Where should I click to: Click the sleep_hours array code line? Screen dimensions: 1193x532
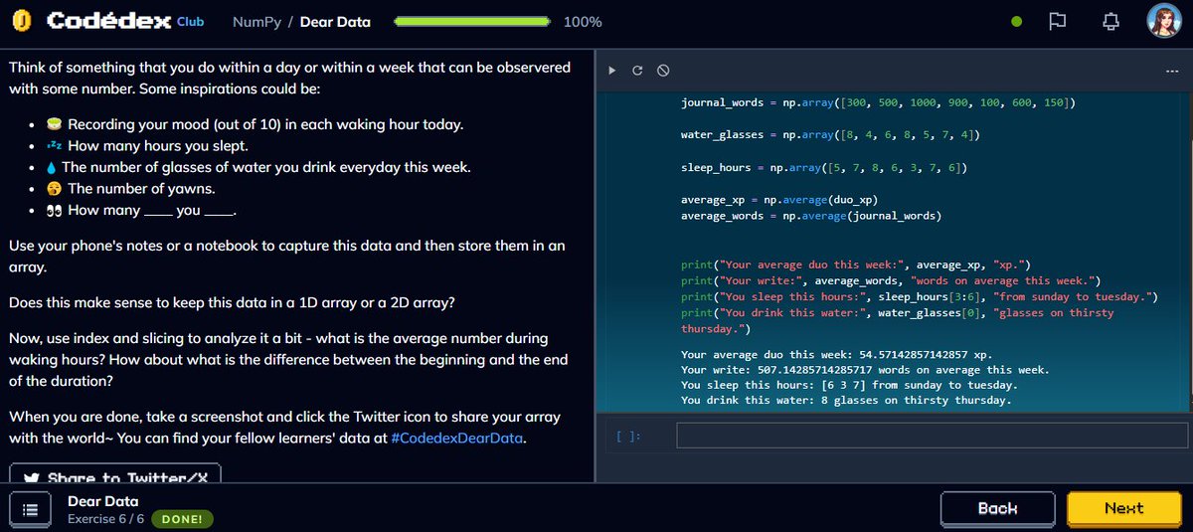(824, 168)
